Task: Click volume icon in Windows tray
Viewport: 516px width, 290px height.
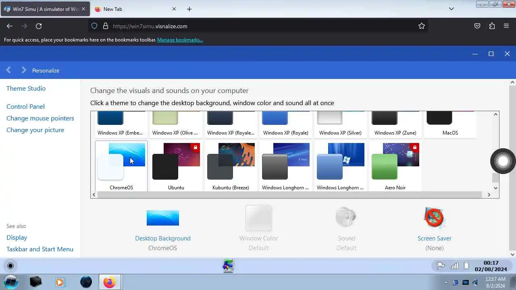Action: [475, 282]
